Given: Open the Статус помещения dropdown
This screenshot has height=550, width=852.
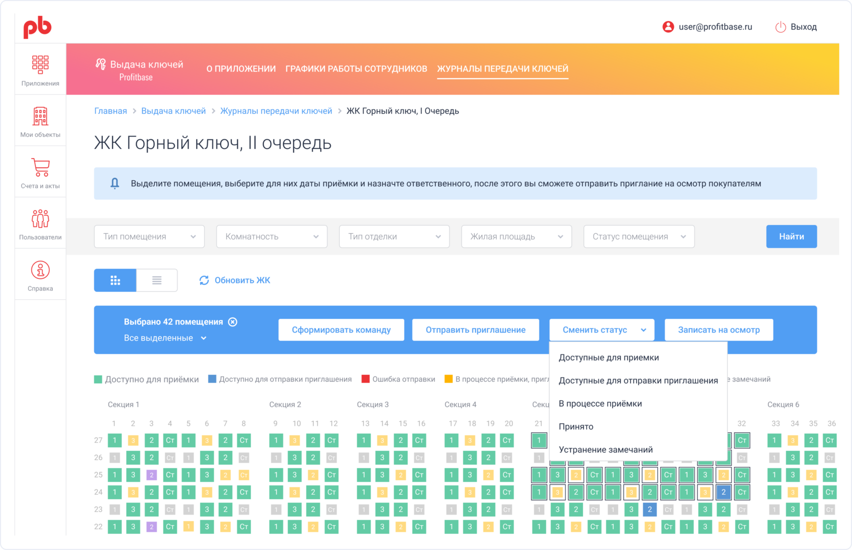Looking at the screenshot, I should [x=638, y=237].
